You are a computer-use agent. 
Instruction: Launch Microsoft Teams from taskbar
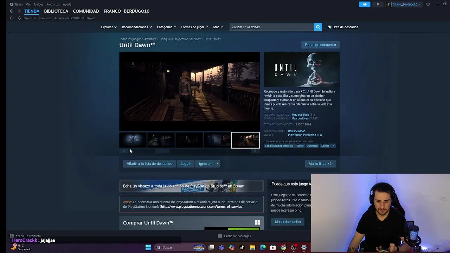click(221, 247)
